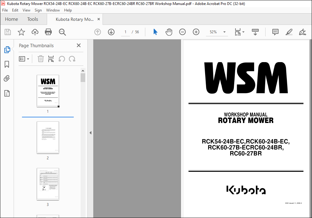Viewport: 312px width, 218px height.
Task: Open the Find text magnifier tool
Action: (x=62, y=32)
